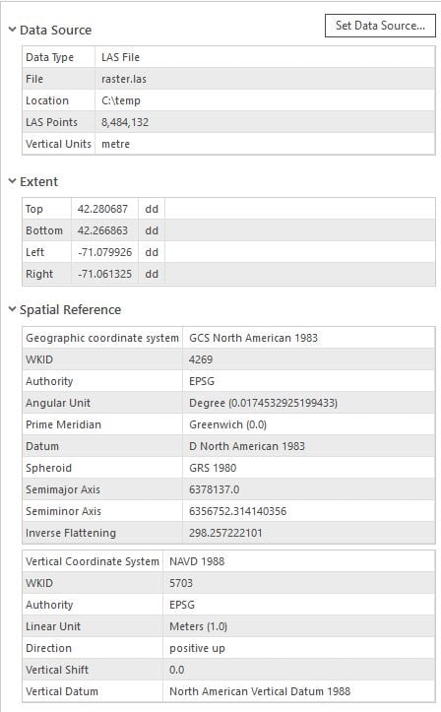Collapse the Extent section chevron
The height and width of the screenshot is (712, 441).
[x=12, y=181]
